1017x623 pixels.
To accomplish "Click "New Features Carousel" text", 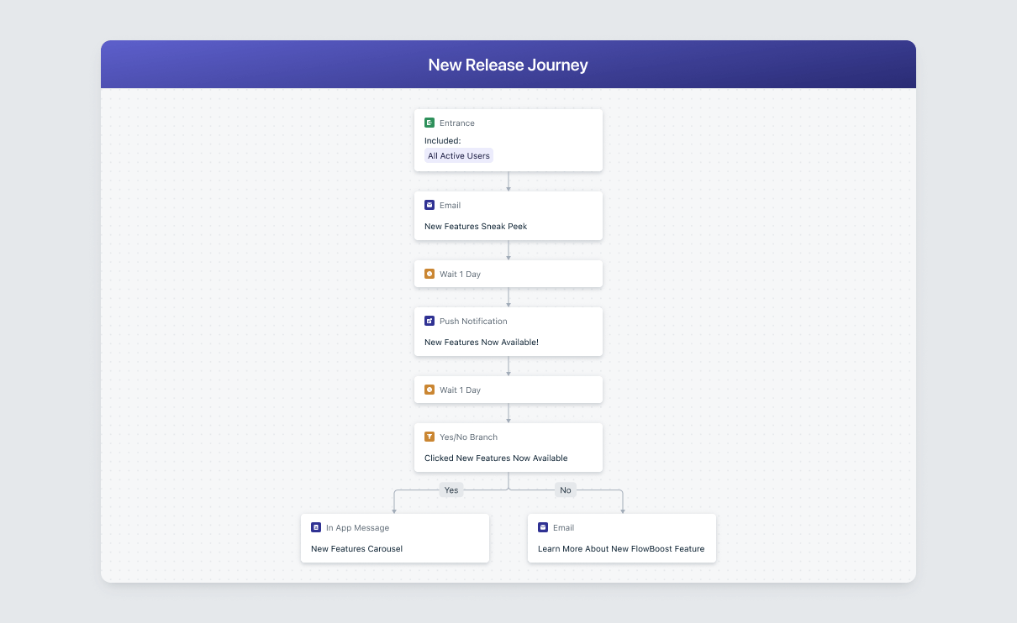I will pyautogui.click(x=357, y=548).
